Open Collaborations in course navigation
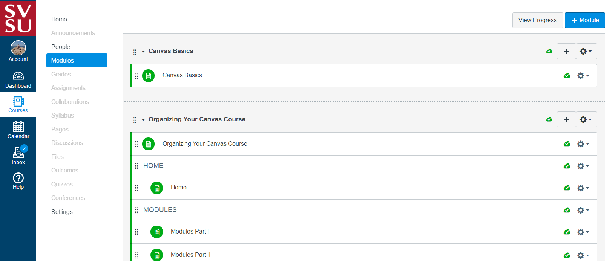 point(70,102)
